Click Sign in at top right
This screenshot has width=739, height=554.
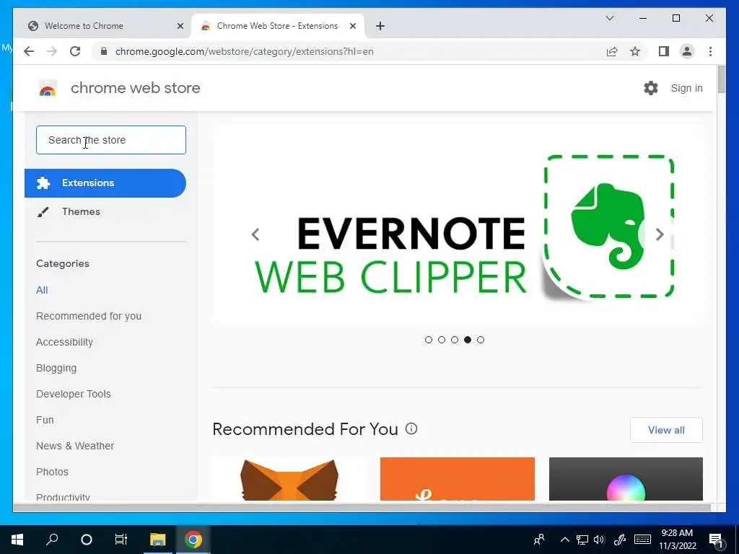click(x=687, y=88)
